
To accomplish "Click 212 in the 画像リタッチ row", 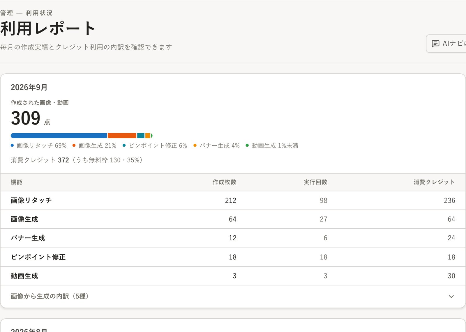I will 231,200.
